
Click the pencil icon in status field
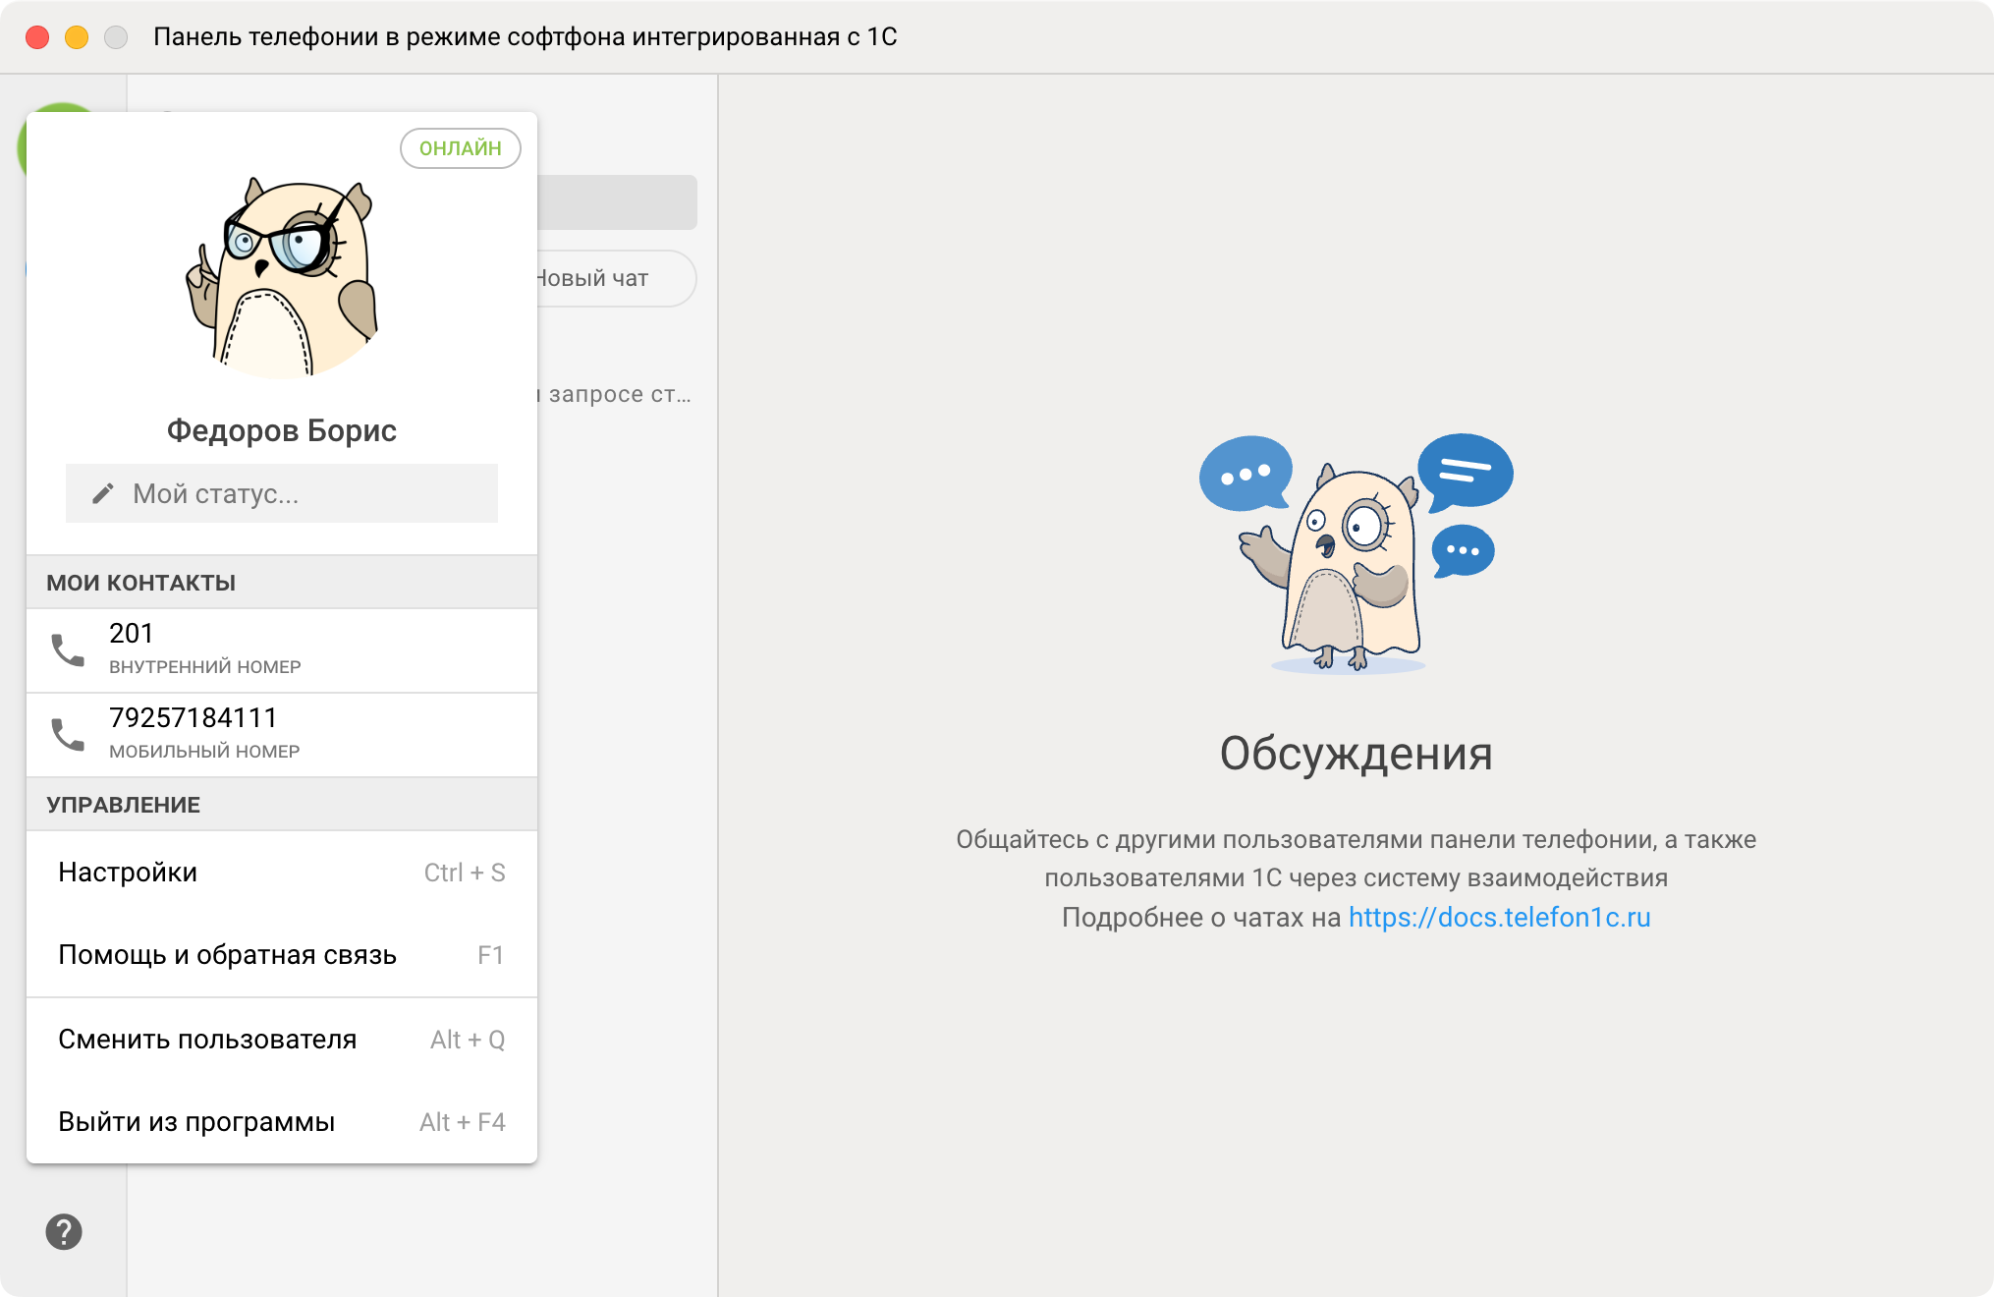[103, 493]
